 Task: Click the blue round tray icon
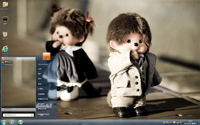pyautogui.click(x=164, y=122)
